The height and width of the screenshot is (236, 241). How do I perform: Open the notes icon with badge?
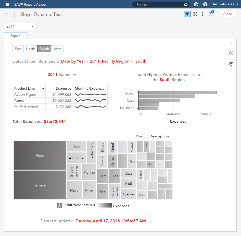point(211,14)
